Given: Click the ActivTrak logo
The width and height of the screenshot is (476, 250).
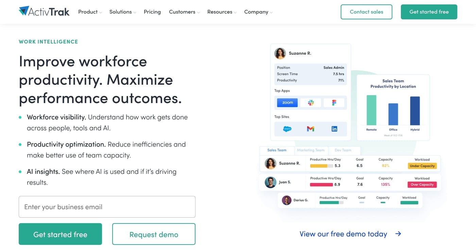Looking at the screenshot, I should [x=44, y=12].
